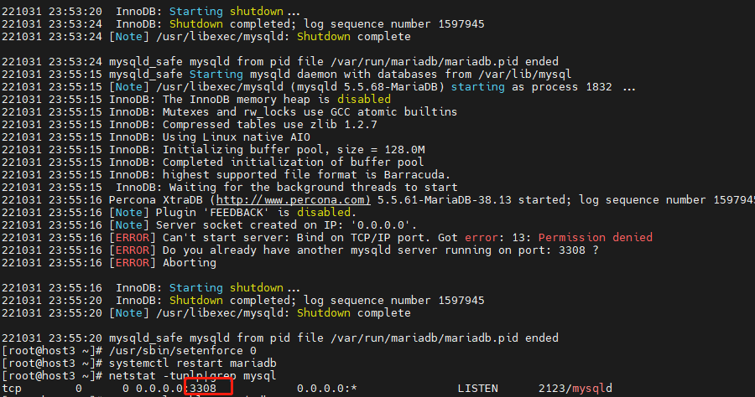Click the 'systemctl restart mariadb' command line

193,363
